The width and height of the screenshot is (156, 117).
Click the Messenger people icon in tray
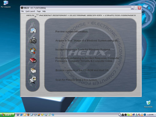coord(136,115)
